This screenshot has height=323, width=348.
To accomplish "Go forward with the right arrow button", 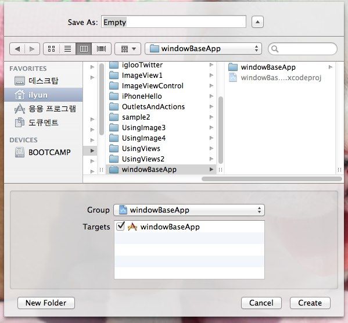I will 32,49.
